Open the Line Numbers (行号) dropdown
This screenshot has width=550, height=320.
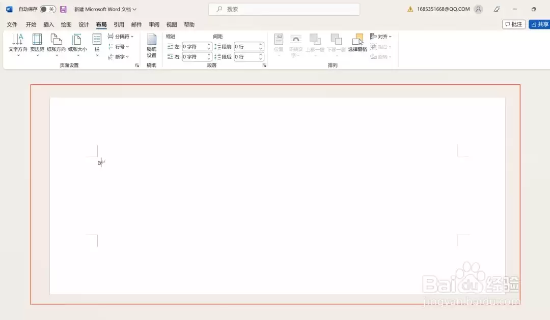pos(119,47)
